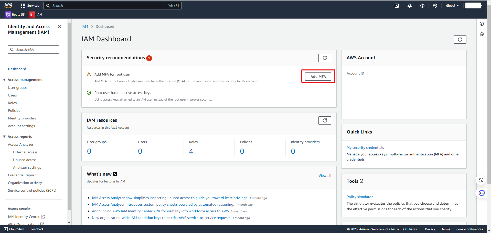Open Analyzer settings in sidebar
The height and width of the screenshot is (233, 491).
[27, 167]
